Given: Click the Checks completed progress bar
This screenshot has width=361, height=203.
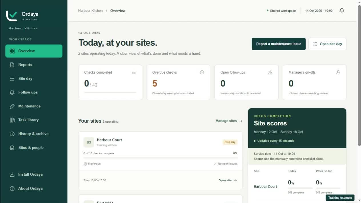Looking at the screenshot, I should pyautogui.click(x=110, y=92).
